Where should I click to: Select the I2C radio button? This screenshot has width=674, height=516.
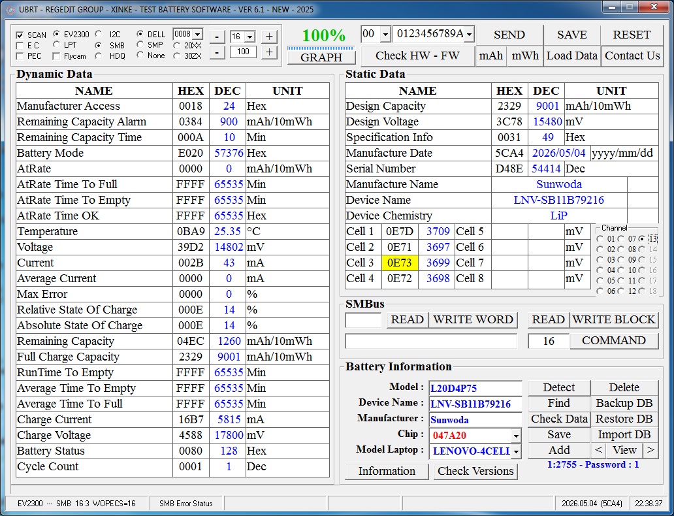pyautogui.click(x=99, y=34)
